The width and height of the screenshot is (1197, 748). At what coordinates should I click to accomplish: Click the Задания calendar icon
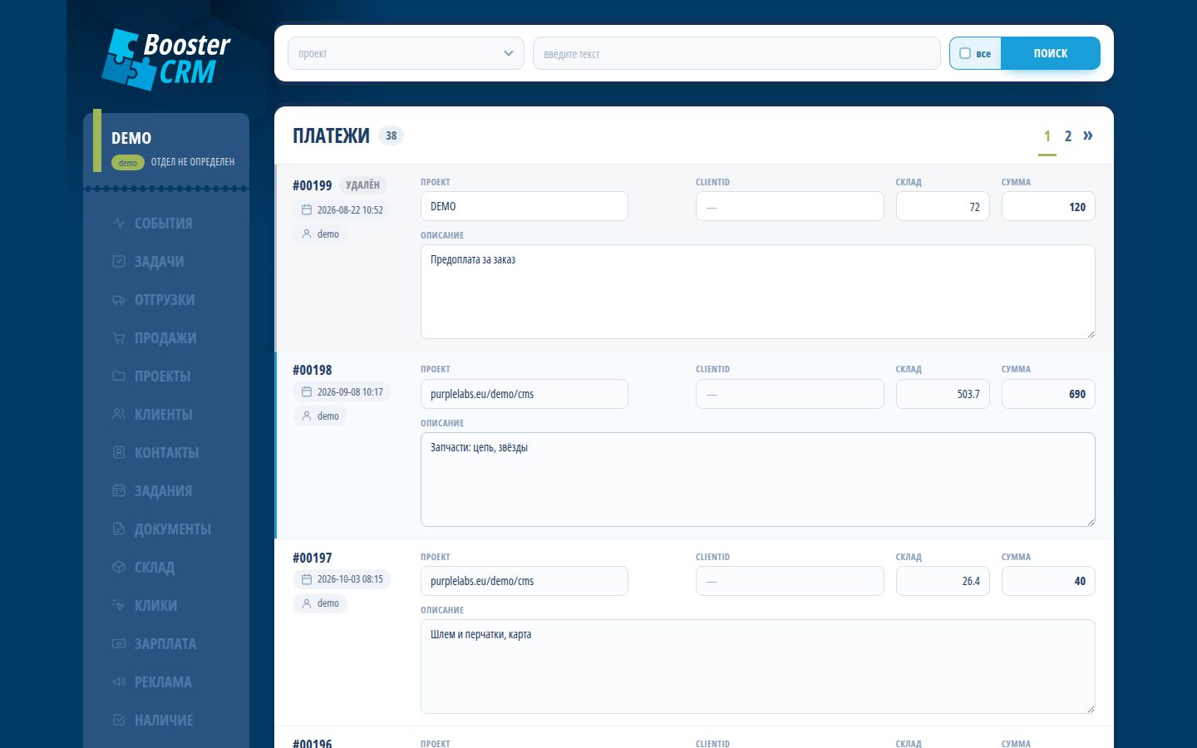119,490
